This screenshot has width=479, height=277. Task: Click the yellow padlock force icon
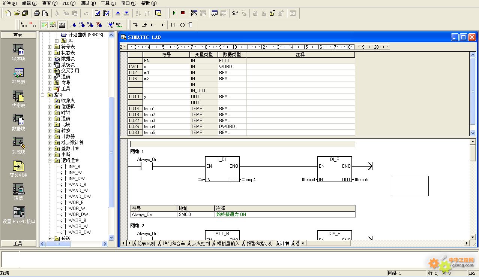272,13
